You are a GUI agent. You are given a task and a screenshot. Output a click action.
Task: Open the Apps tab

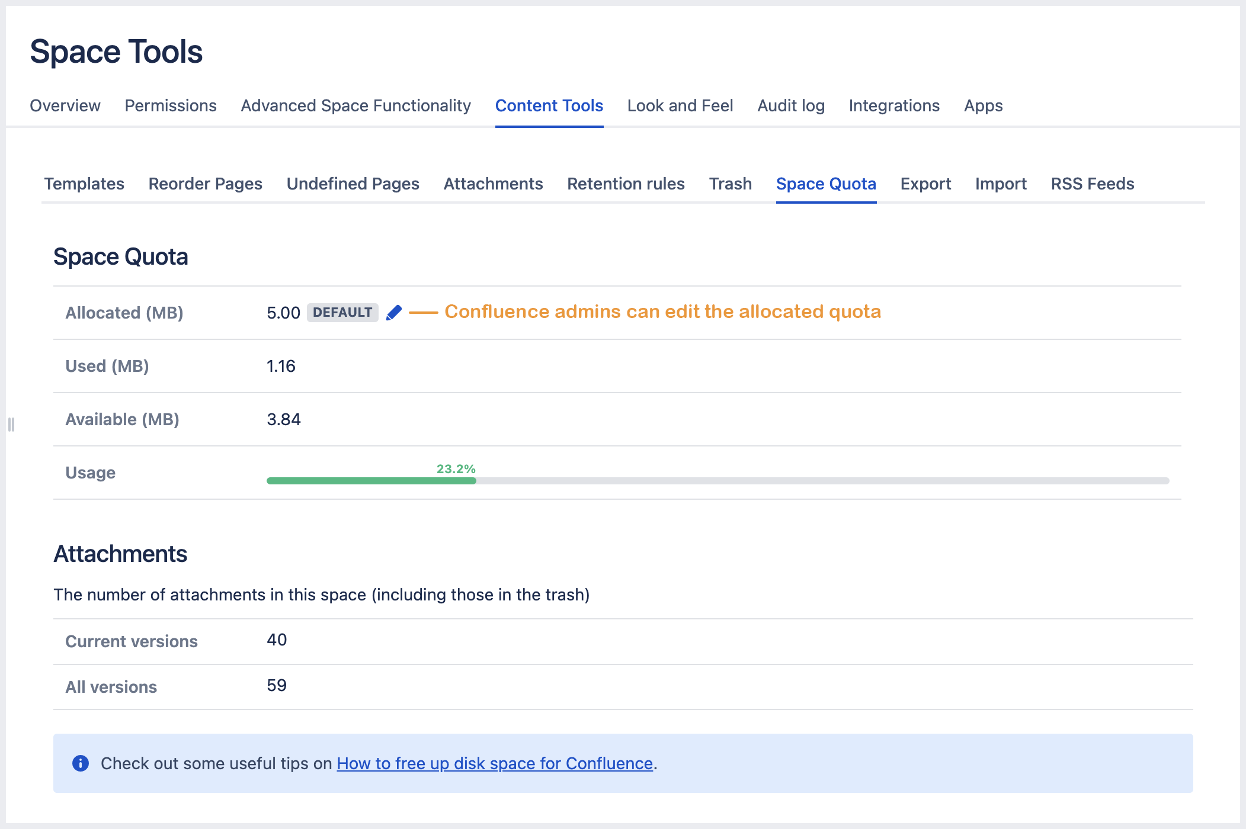(983, 105)
